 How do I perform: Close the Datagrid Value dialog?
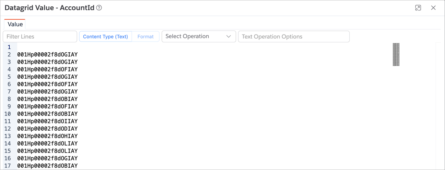click(x=433, y=8)
